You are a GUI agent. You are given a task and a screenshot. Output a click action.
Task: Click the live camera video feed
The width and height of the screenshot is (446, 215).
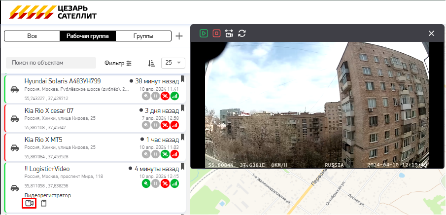click(317, 105)
